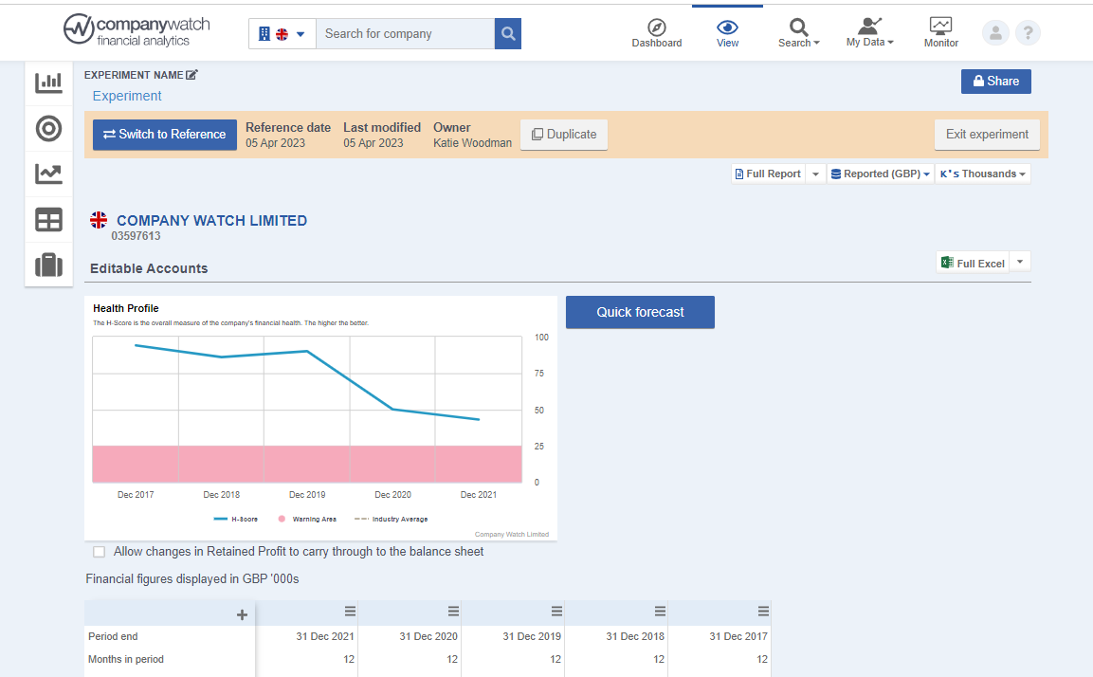Open the Monitor screen icon

941,26
